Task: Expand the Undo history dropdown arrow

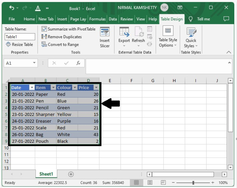Action: pyautogui.click(x=17, y=8)
